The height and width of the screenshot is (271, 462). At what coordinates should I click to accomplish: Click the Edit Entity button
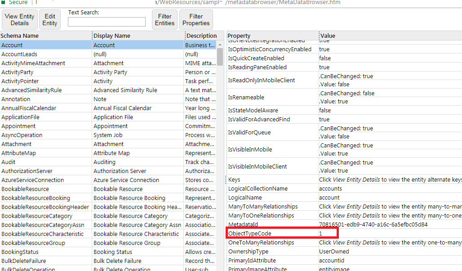pos(49,19)
